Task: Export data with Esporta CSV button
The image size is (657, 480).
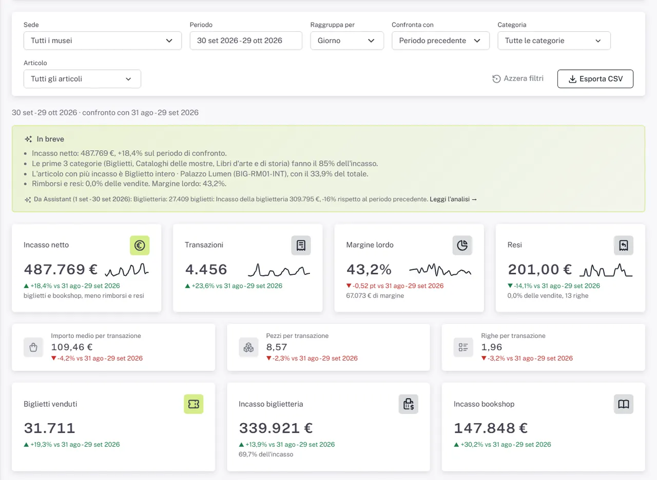Action: click(x=595, y=79)
